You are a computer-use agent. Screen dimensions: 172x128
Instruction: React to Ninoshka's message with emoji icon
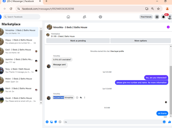(77, 98)
